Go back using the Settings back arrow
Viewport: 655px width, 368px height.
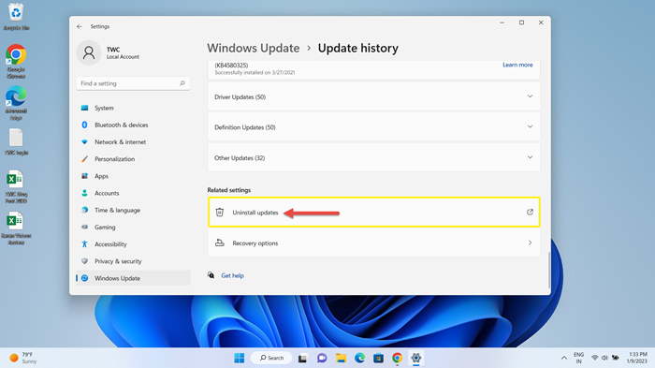pyautogui.click(x=80, y=26)
